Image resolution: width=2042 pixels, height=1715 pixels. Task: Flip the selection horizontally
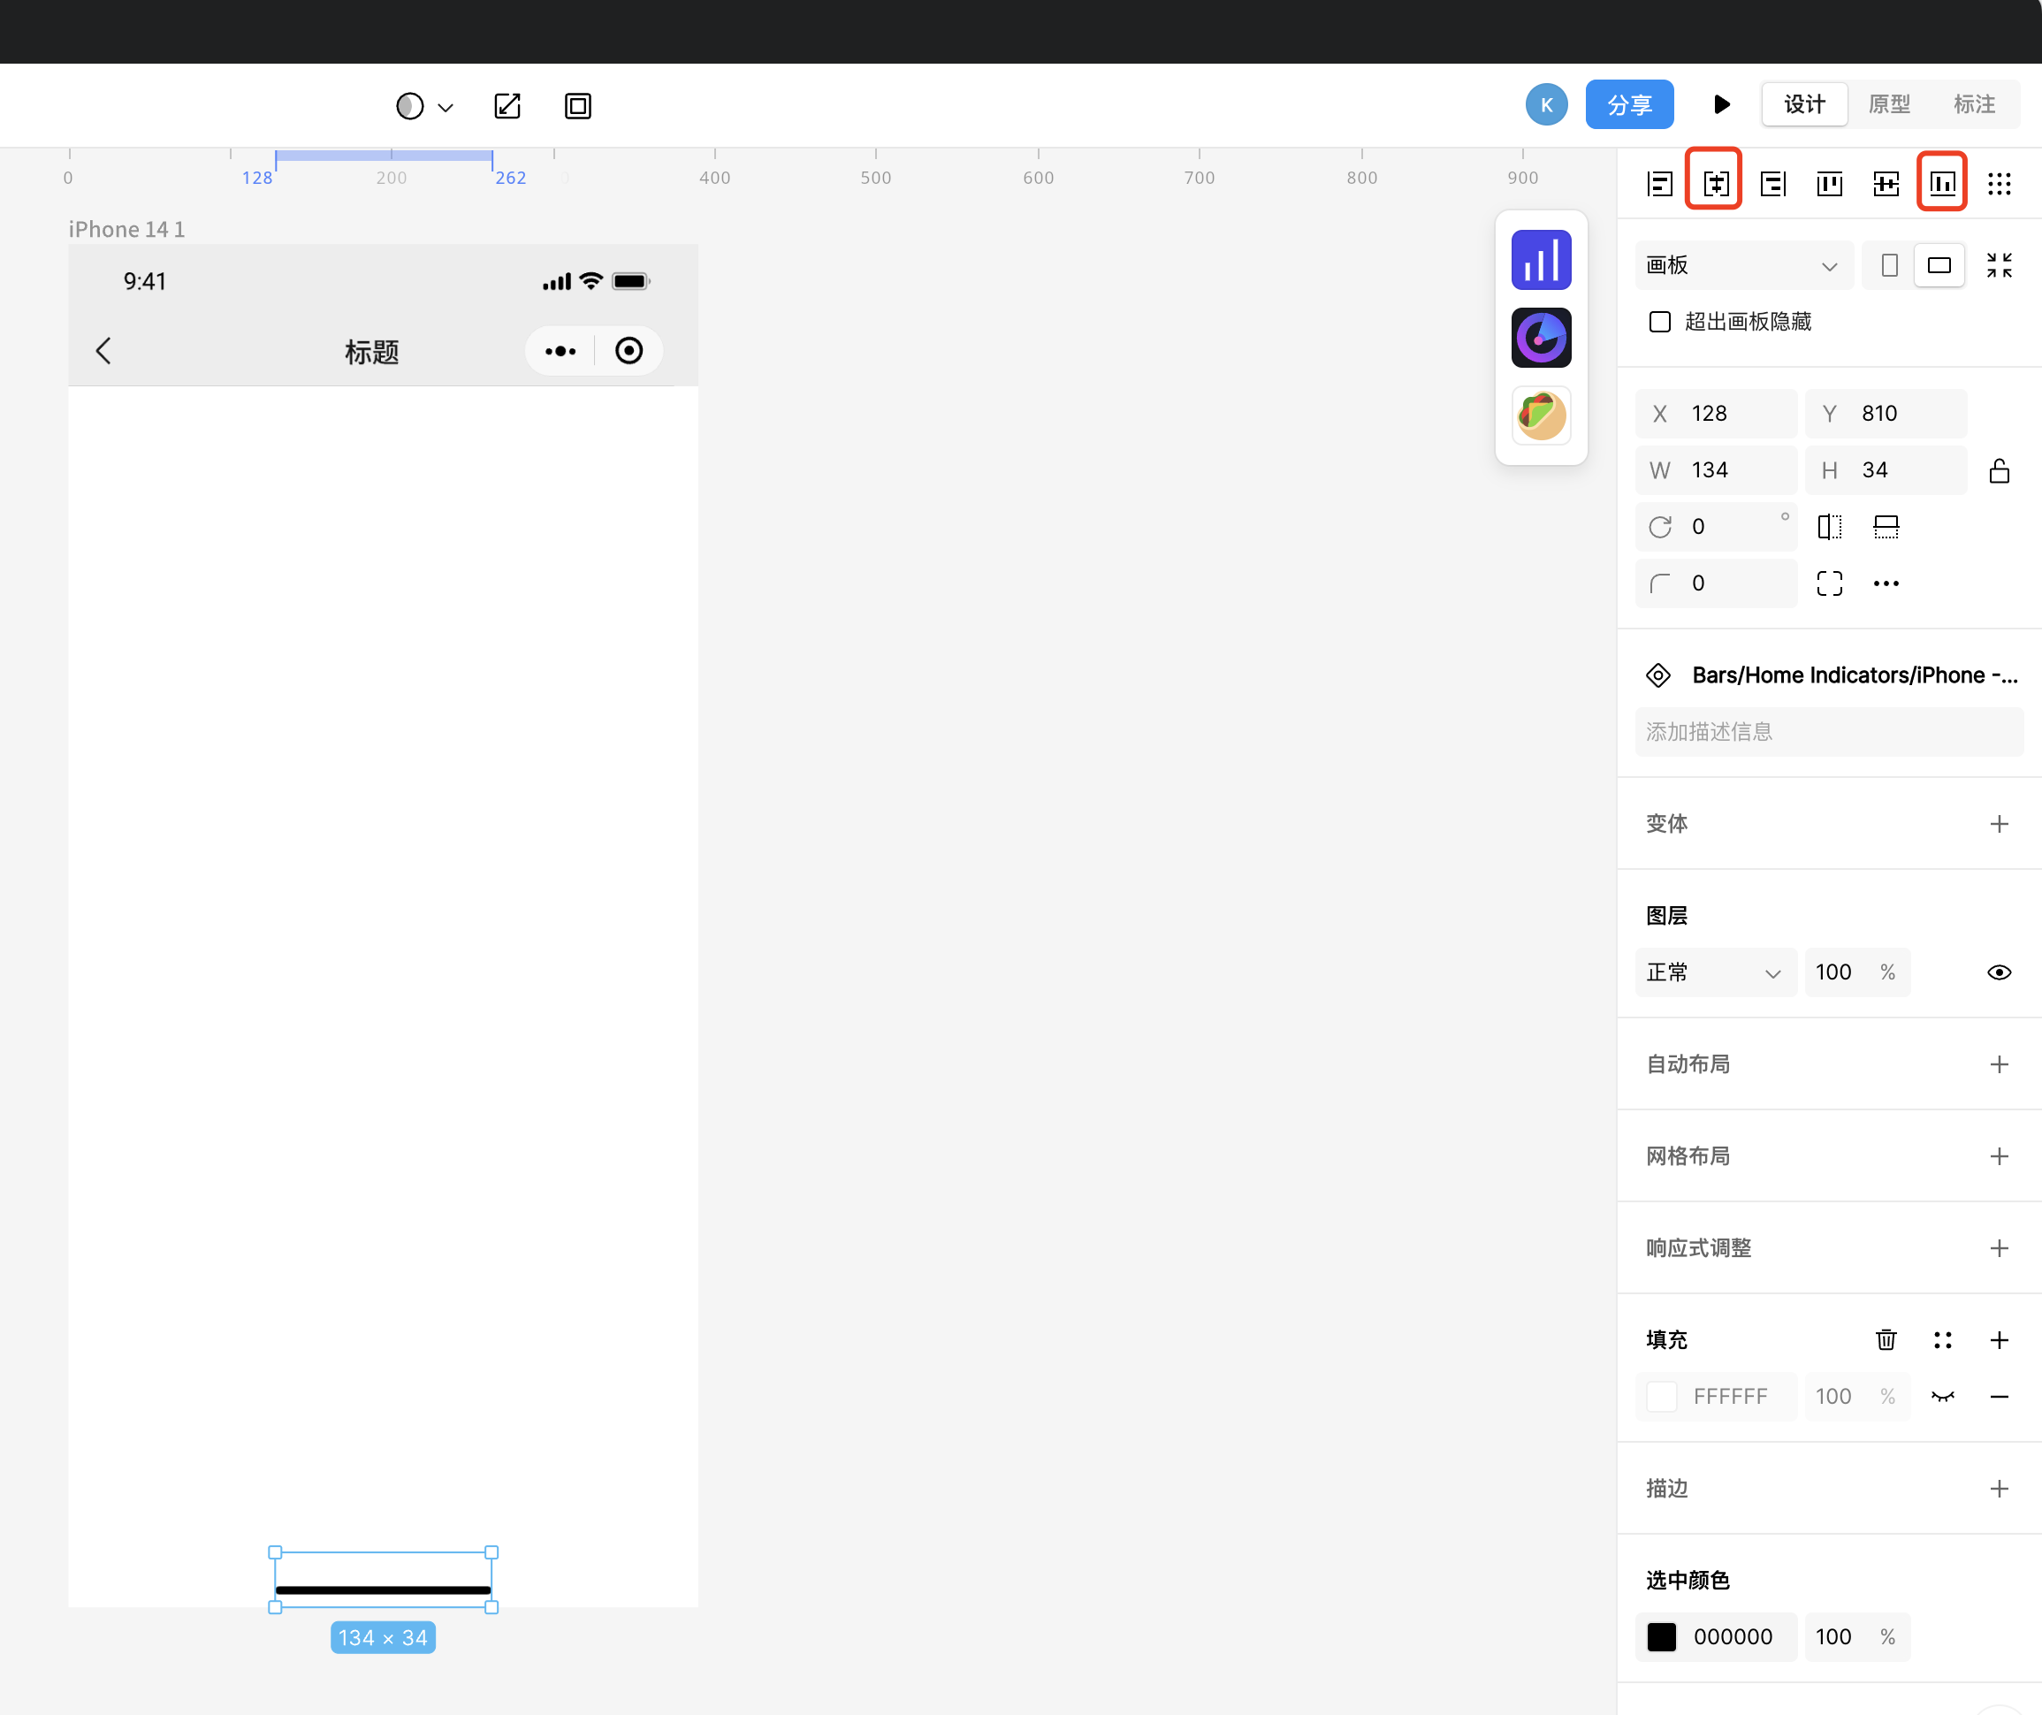point(1829,527)
